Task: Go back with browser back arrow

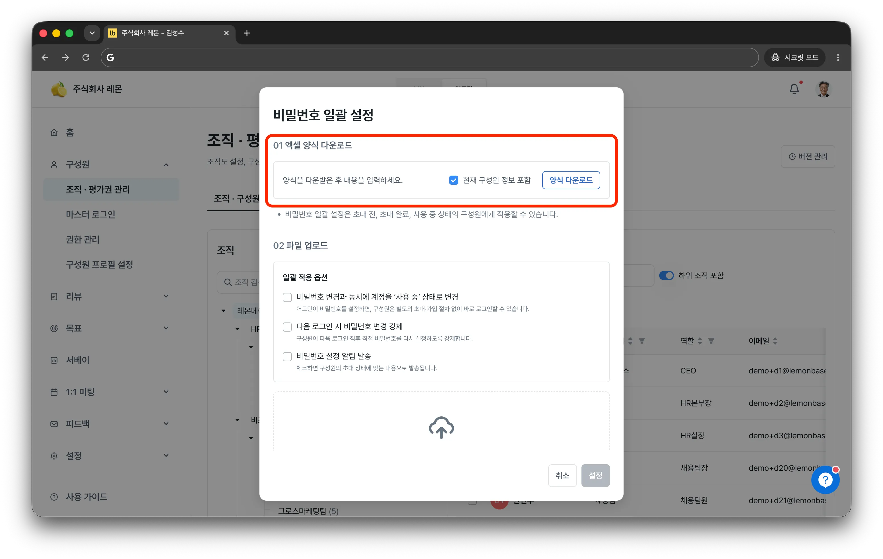Action: pyautogui.click(x=45, y=57)
